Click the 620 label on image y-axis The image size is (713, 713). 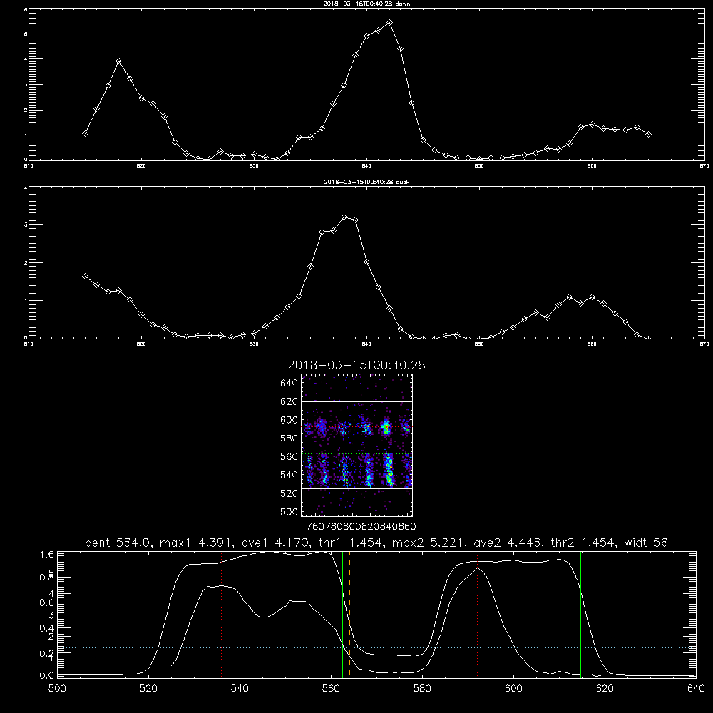point(289,401)
